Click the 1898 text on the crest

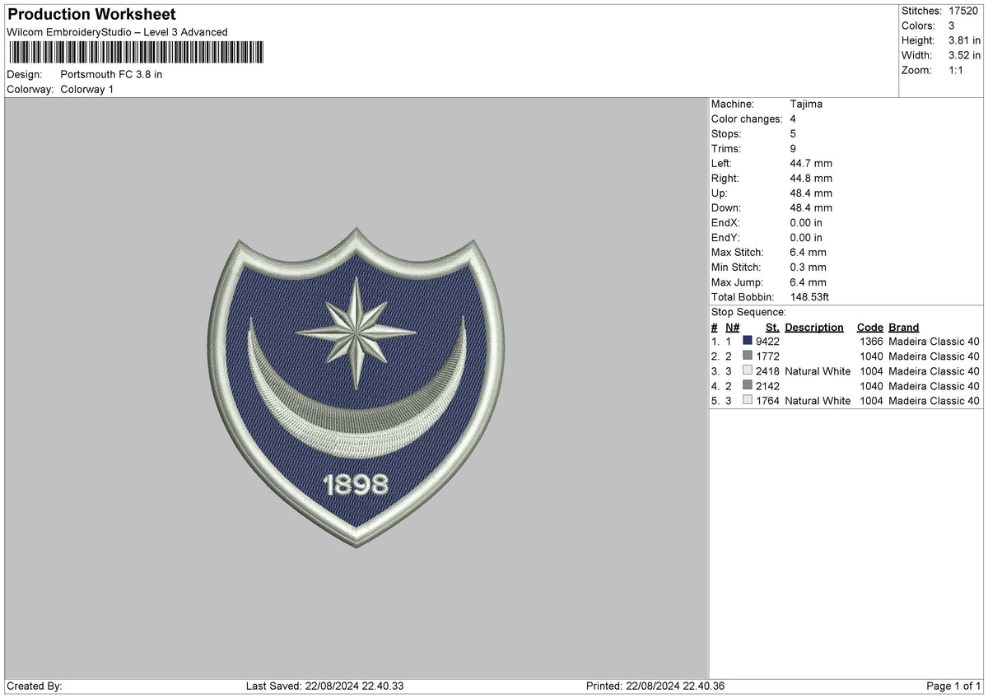(x=356, y=486)
